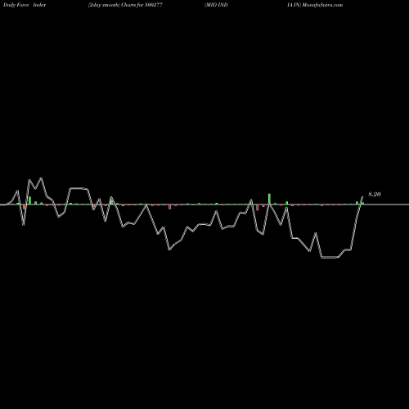Click the 8.20 value label
The width and height of the screenshot is (409, 409).
(x=375, y=195)
